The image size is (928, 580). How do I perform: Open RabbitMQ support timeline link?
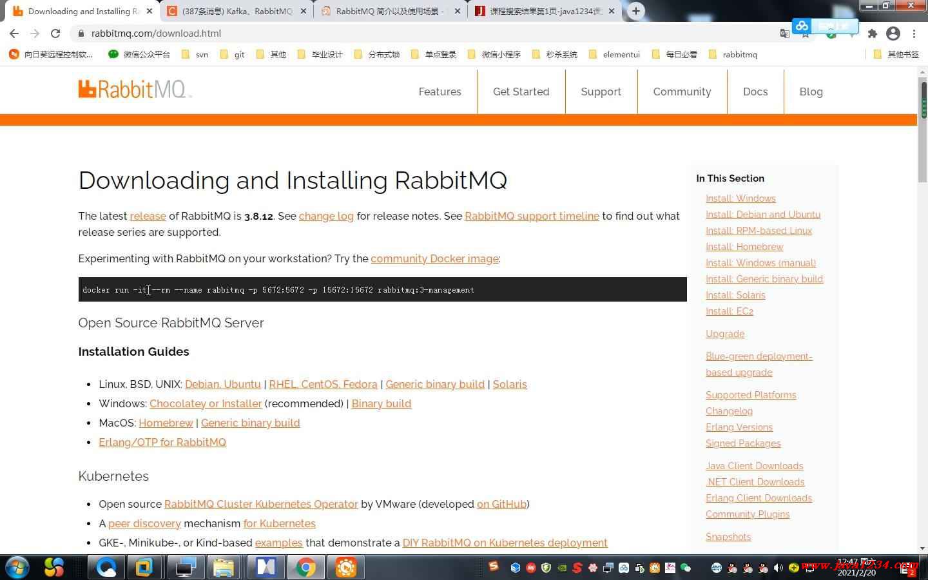coord(532,216)
